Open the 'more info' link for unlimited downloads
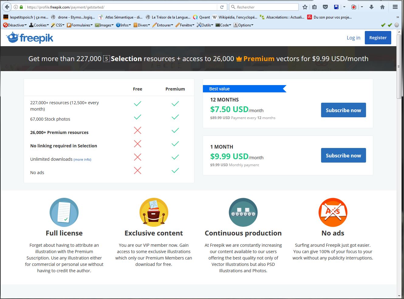Screen dimensions: 404x299 pos(82,160)
